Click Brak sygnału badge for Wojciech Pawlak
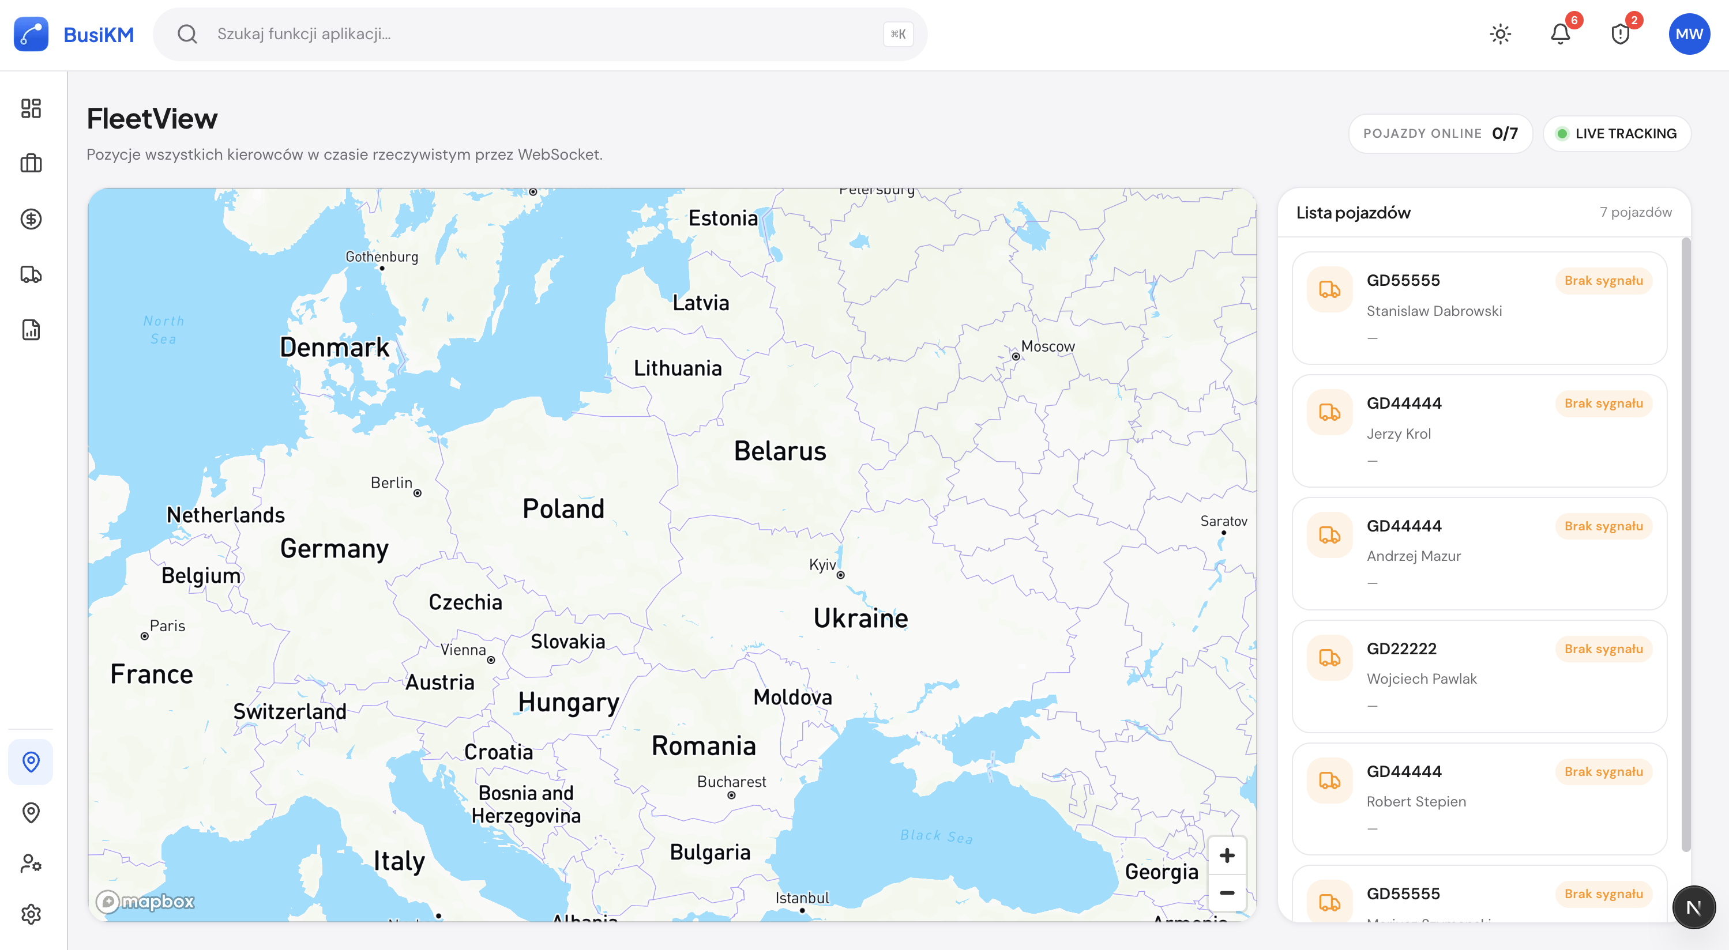The image size is (1729, 950). click(1603, 649)
